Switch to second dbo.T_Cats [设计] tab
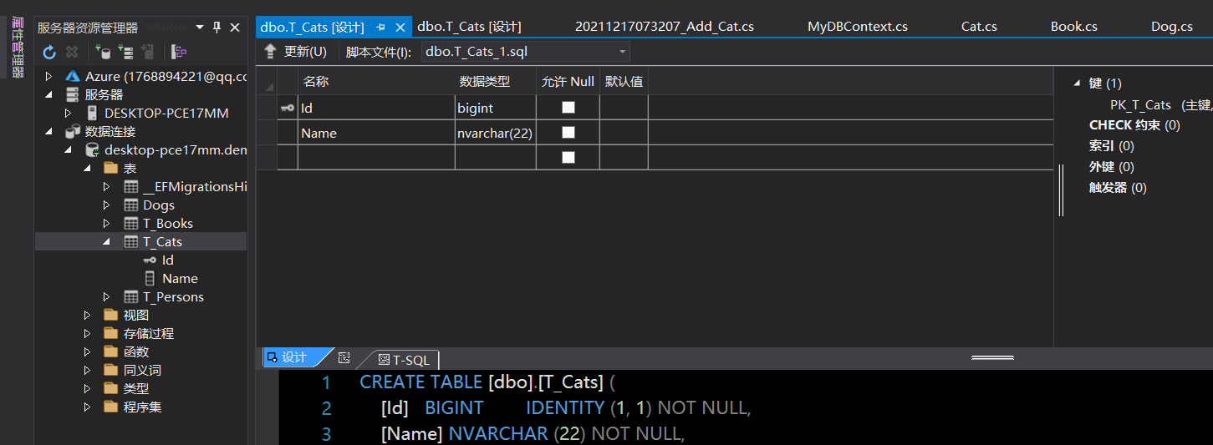 [469, 27]
